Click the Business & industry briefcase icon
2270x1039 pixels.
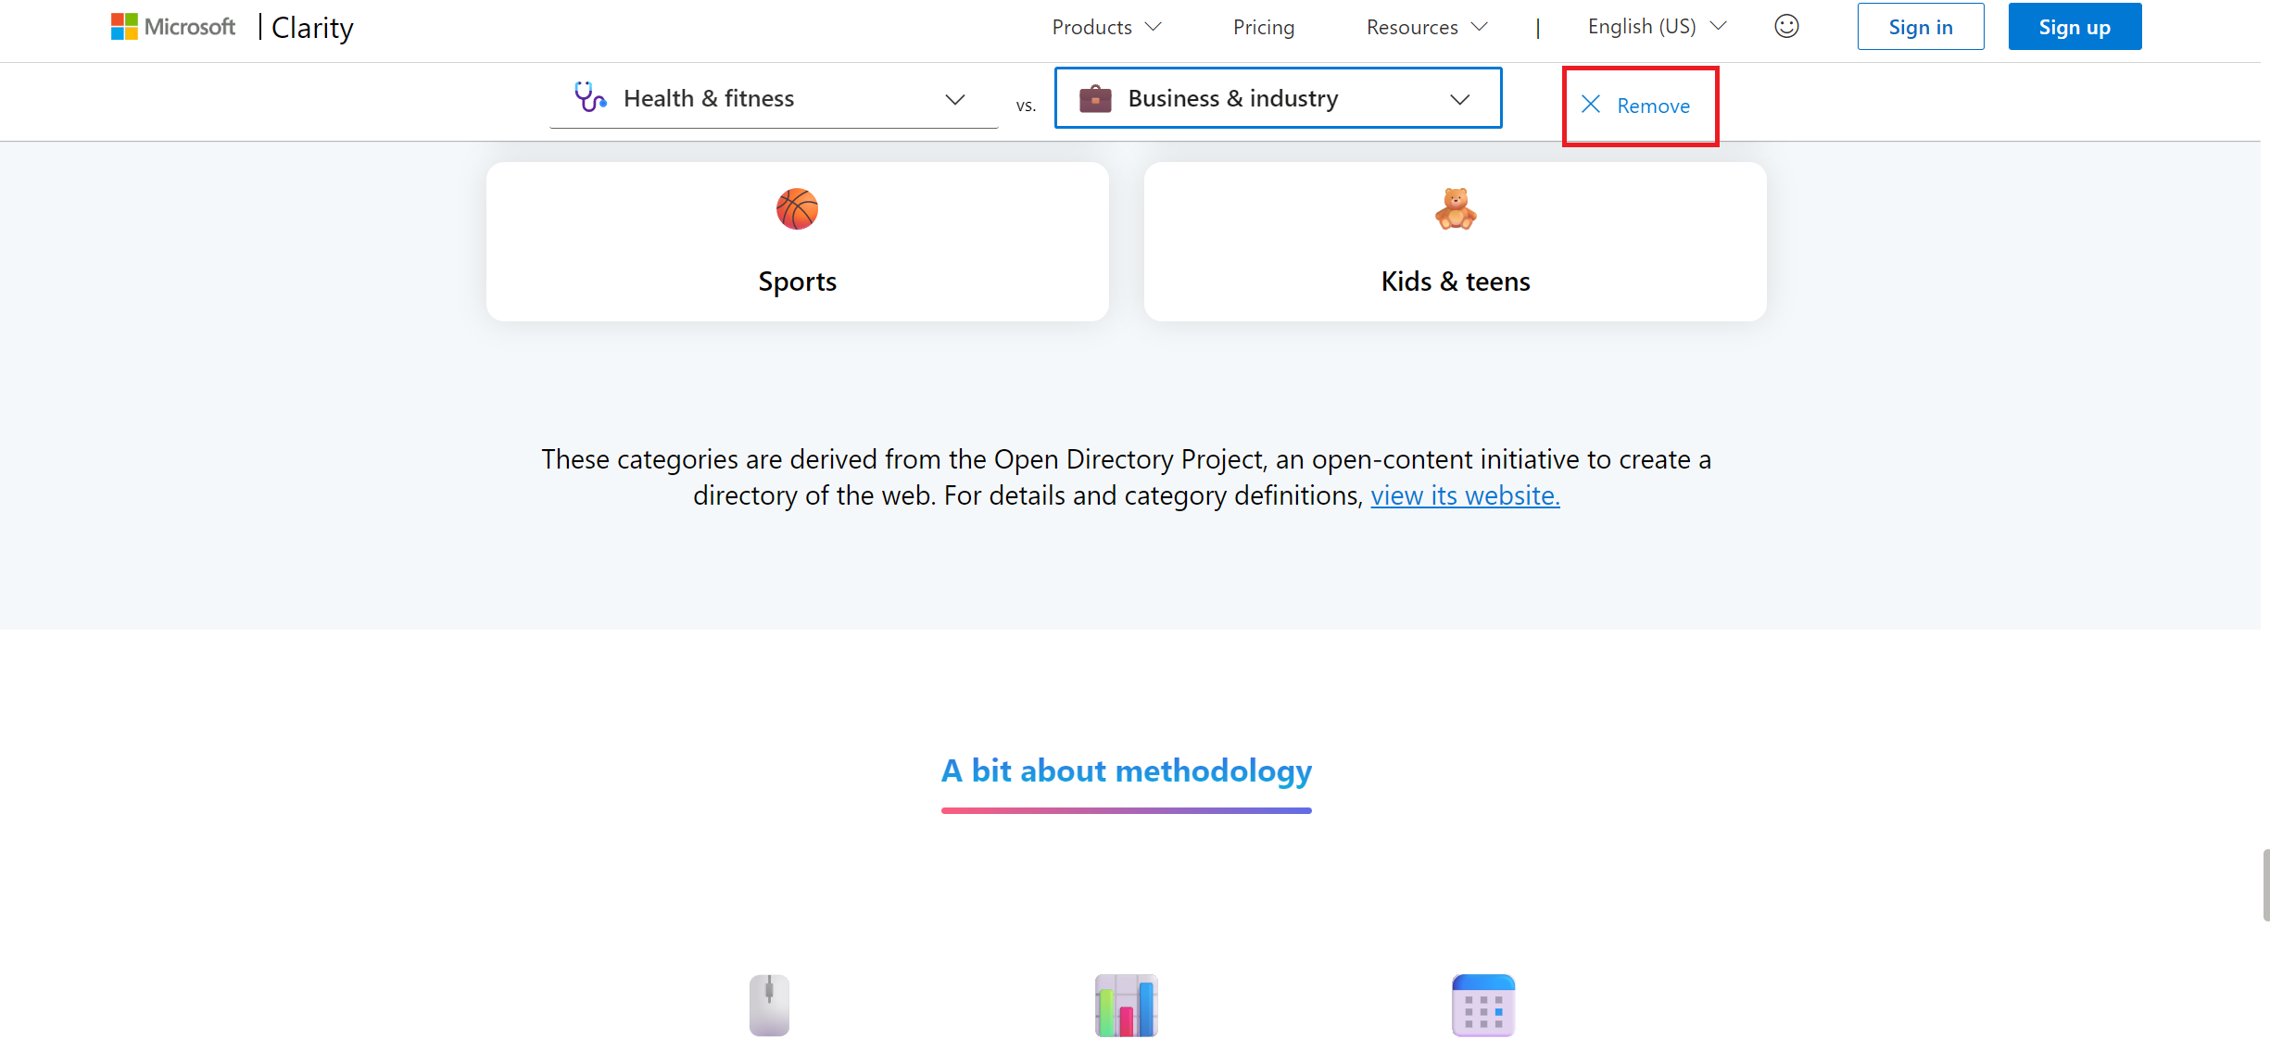click(1094, 97)
